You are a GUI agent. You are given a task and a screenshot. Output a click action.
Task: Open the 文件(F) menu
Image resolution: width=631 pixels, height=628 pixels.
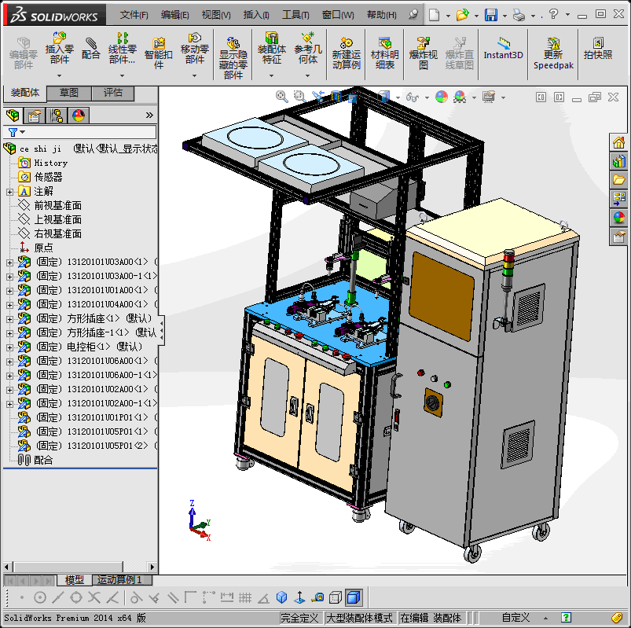point(134,15)
